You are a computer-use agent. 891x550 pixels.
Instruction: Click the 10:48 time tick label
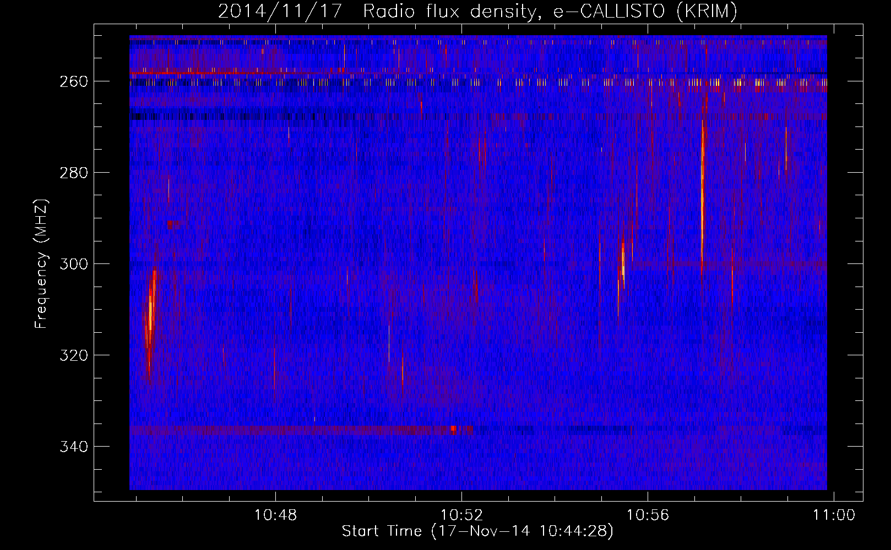[x=275, y=515]
